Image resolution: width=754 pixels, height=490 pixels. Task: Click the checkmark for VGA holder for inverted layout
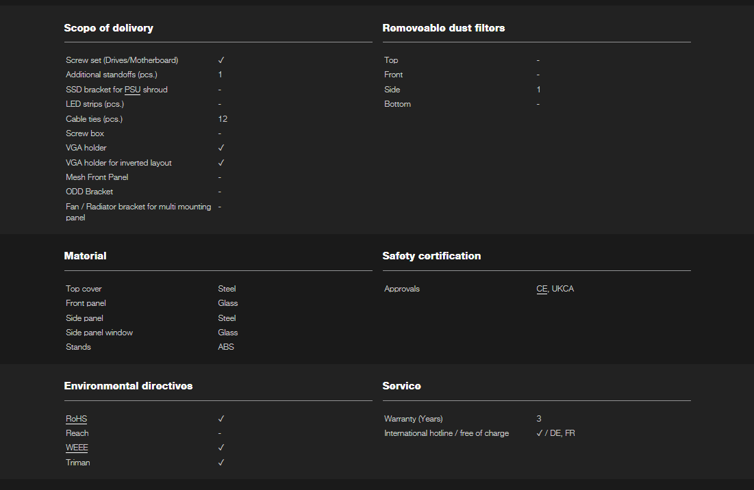[221, 163]
